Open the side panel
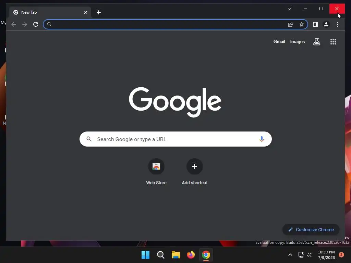351x263 pixels. [315, 24]
